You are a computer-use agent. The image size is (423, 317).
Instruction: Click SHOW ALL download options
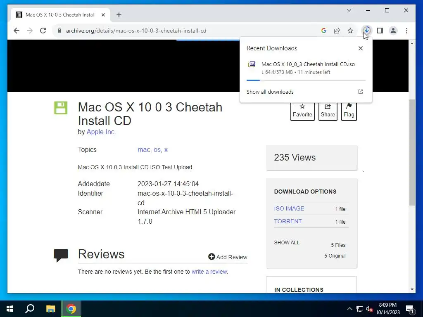[x=287, y=243]
